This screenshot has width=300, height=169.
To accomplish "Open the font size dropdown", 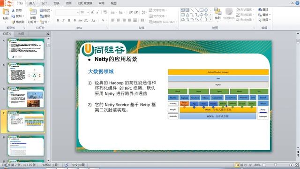I will pos(88,12).
